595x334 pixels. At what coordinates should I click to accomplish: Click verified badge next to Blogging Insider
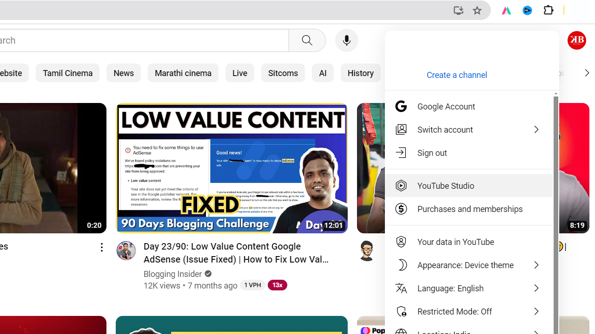tap(208, 274)
